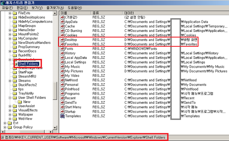Click the CD Burning value icon
Viewport: 229px width, 141px height.
pos(62,31)
